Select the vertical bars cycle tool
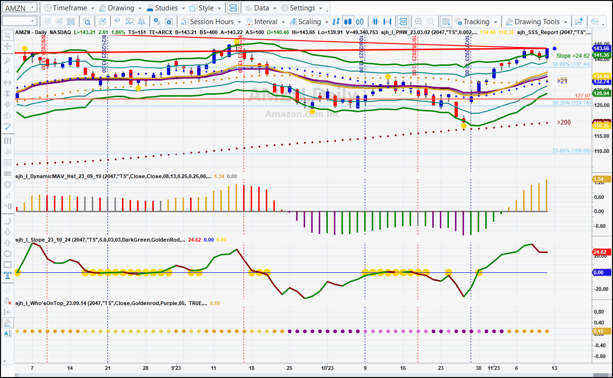 (x=8, y=141)
